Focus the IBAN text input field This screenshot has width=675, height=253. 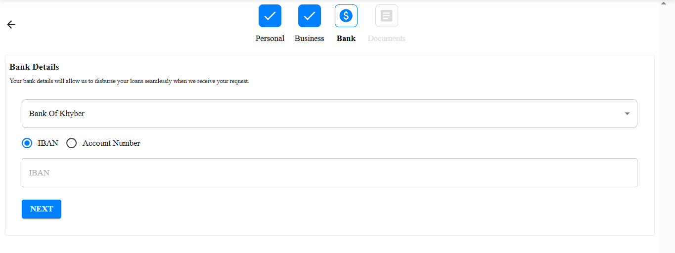329,173
